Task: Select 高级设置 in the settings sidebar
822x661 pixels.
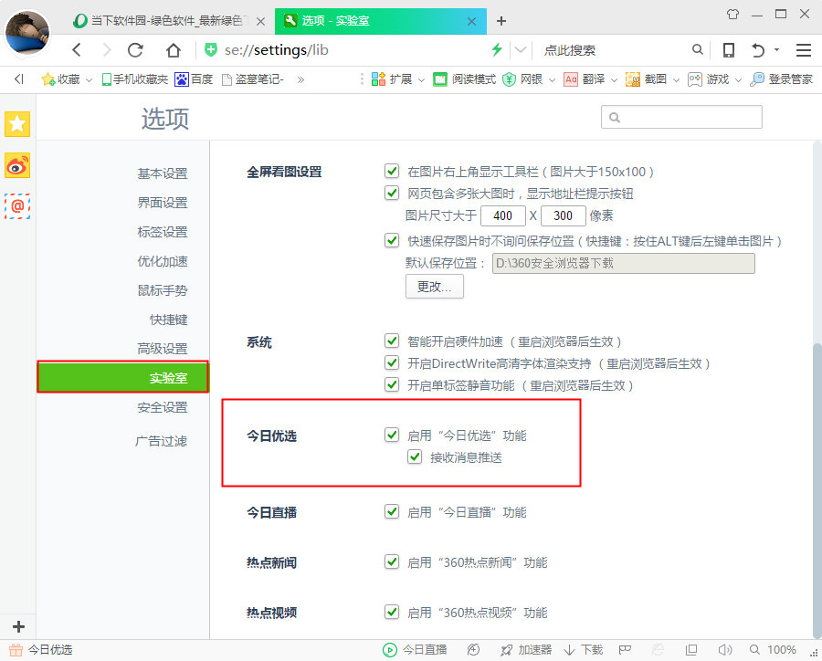Action: coord(162,349)
